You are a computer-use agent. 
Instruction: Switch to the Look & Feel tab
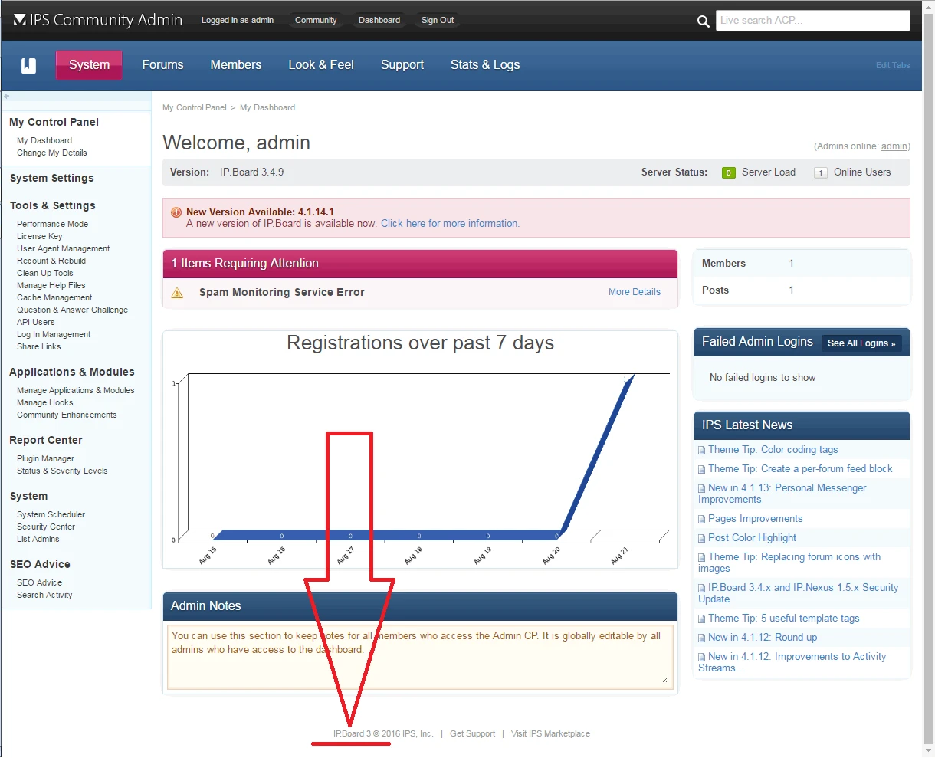pos(320,66)
